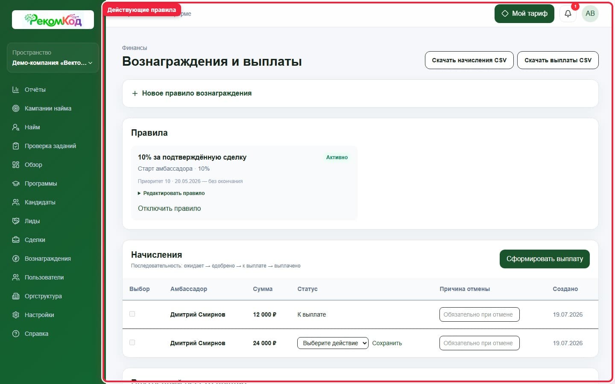Open notifications bell
The width and height of the screenshot is (615, 384).
pyautogui.click(x=568, y=14)
